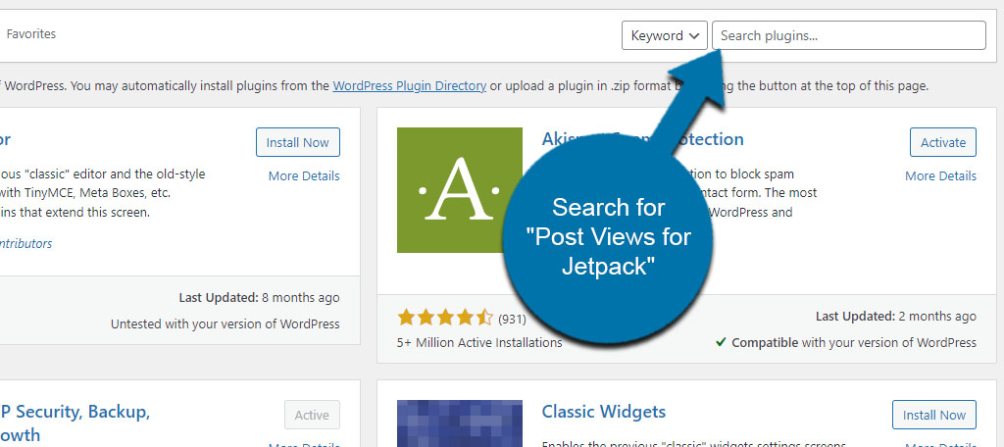Viewport: 1004px width, 447px height.
Task: Activate the Akismet plugin
Action: click(942, 142)
